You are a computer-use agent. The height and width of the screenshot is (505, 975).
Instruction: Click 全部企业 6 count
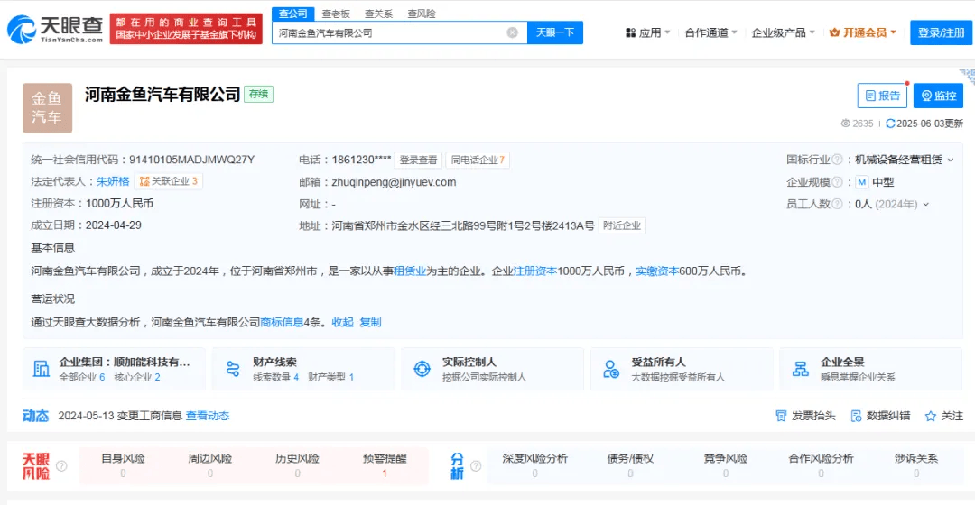pos(82,377)
